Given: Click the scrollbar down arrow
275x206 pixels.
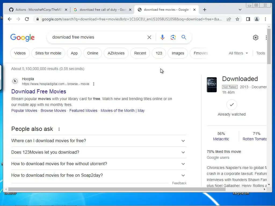Looking at the screenshot, I should (269, 185).
